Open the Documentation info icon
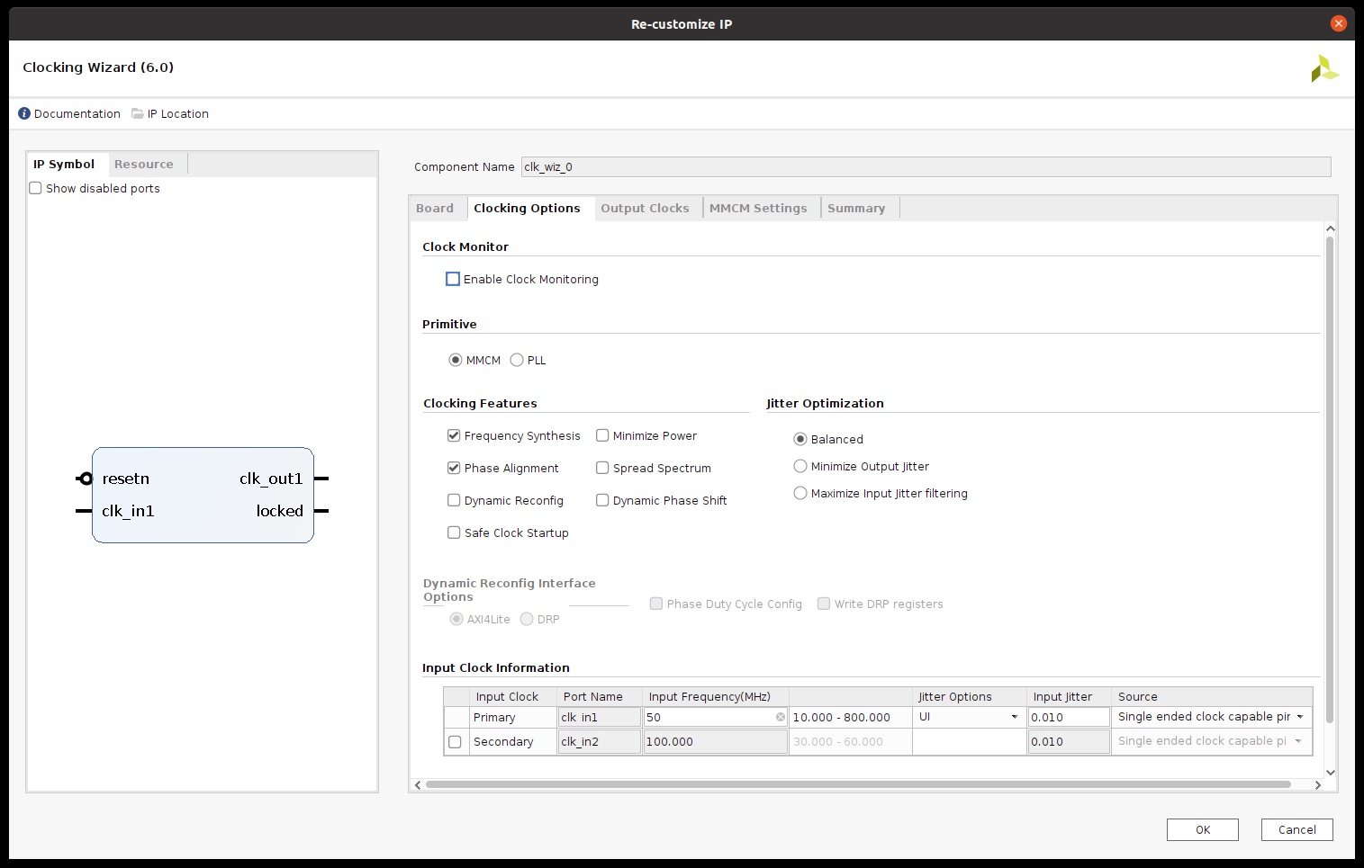 [x=24, y=113]
